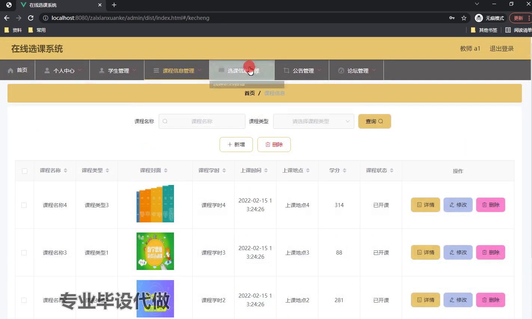Open the 资料 bookmark folder
This screenshot has height=319, width=532.
[13, 30]
